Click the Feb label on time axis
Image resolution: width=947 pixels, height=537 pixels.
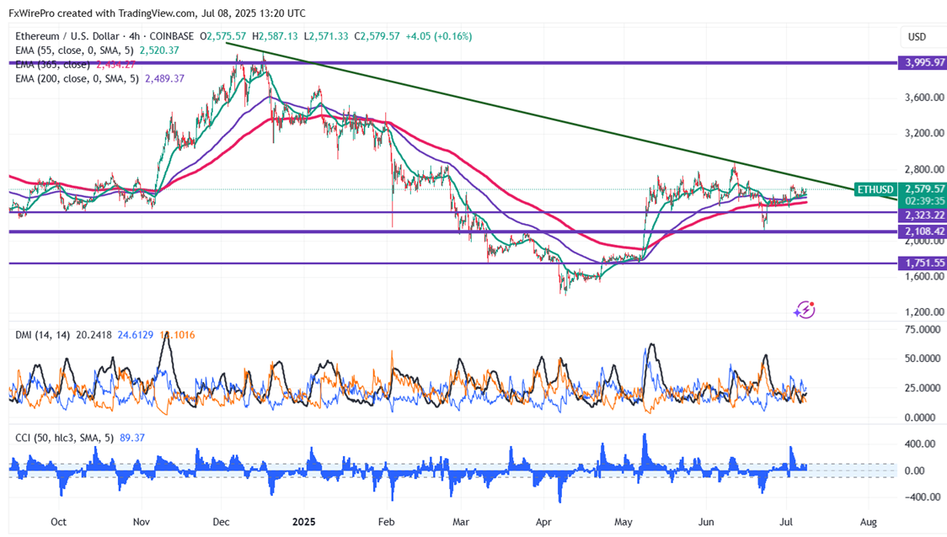[386, 522]
